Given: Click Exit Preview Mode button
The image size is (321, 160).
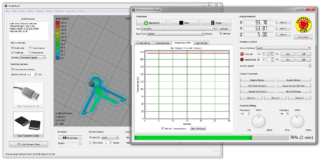Looking at the screenshot, I should tap(29, 144).
